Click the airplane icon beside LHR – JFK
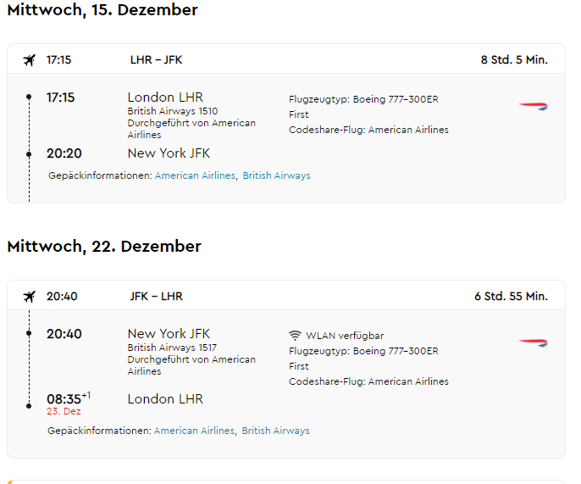Viewport: 581px width, 484px height. click(30, 60)
